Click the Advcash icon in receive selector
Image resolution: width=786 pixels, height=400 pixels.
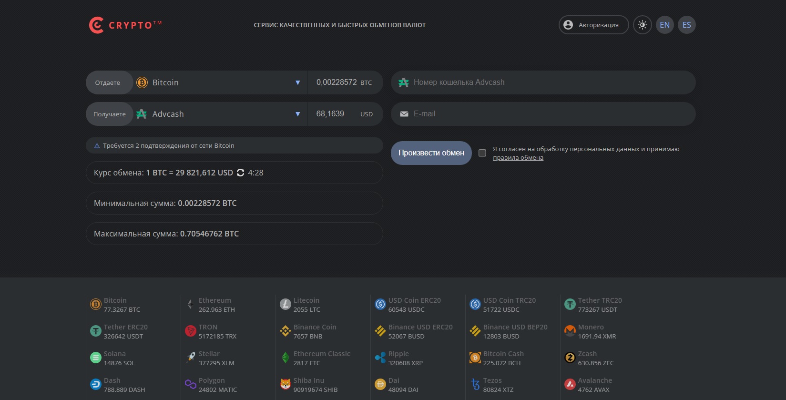142,114
